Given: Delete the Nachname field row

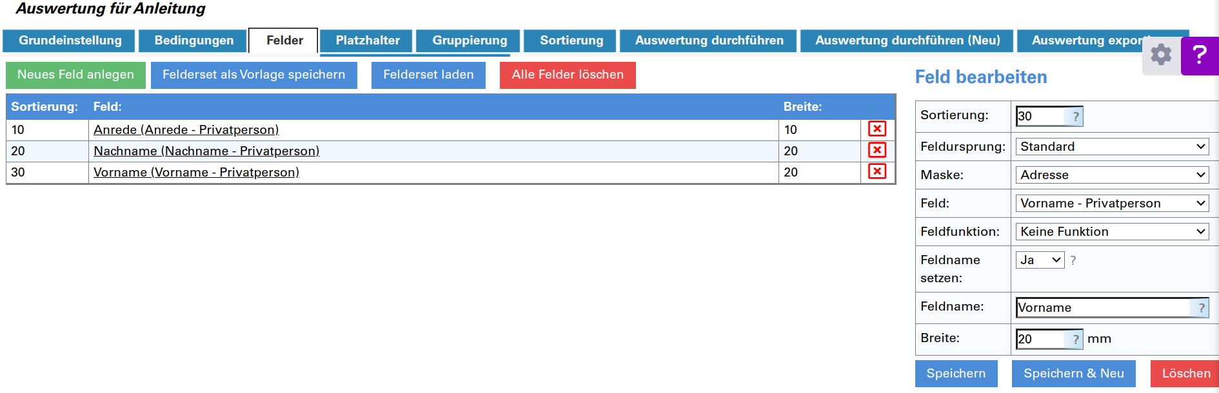Looking at the screenshot, I should coord(877,150).
